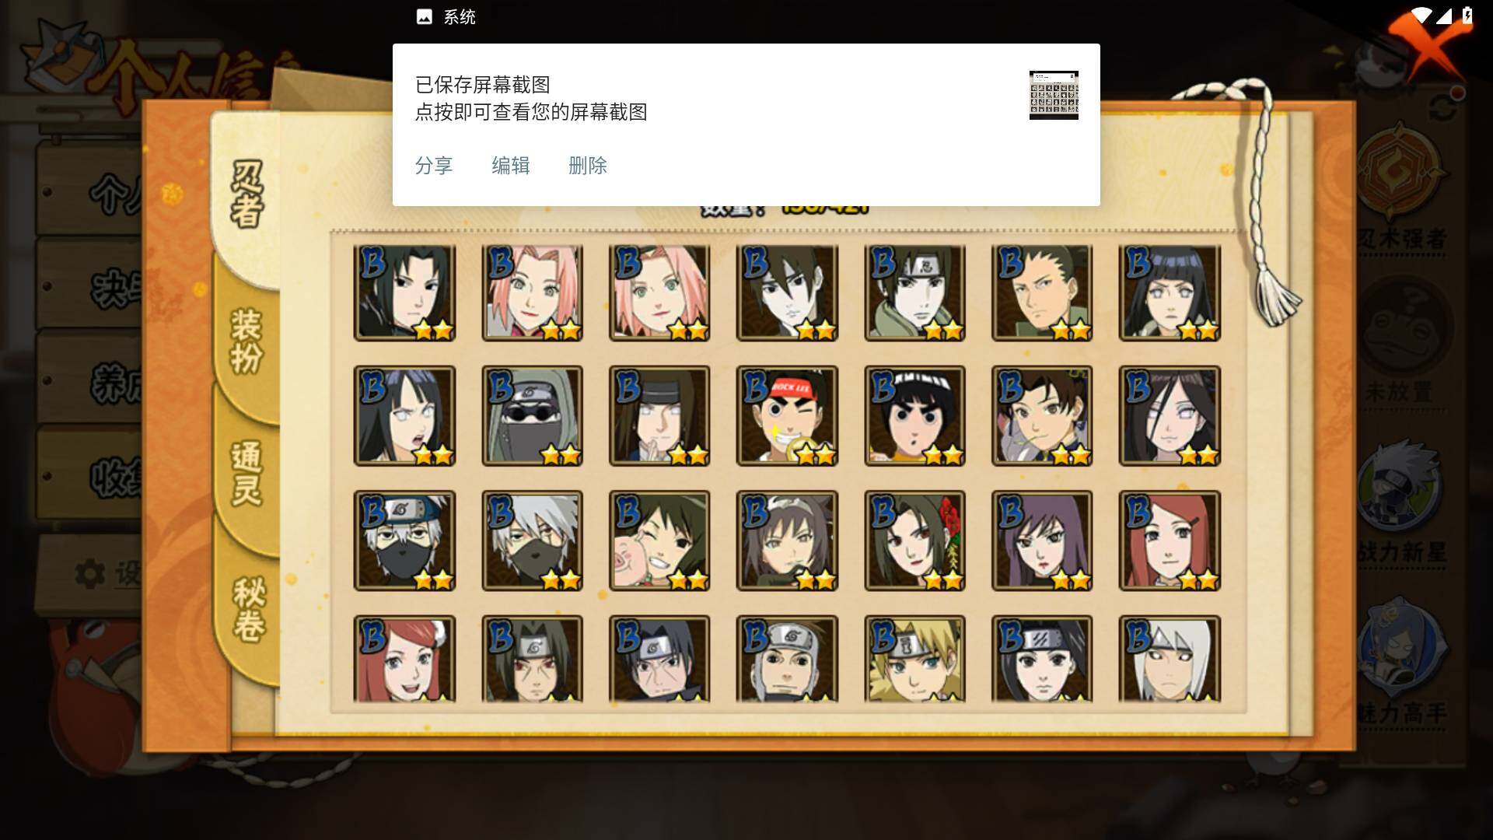This screenshot has height=840, width=1493.
Task: Open the 秘卷 tab
Action: pyautogui.click(x=249, y=609)
